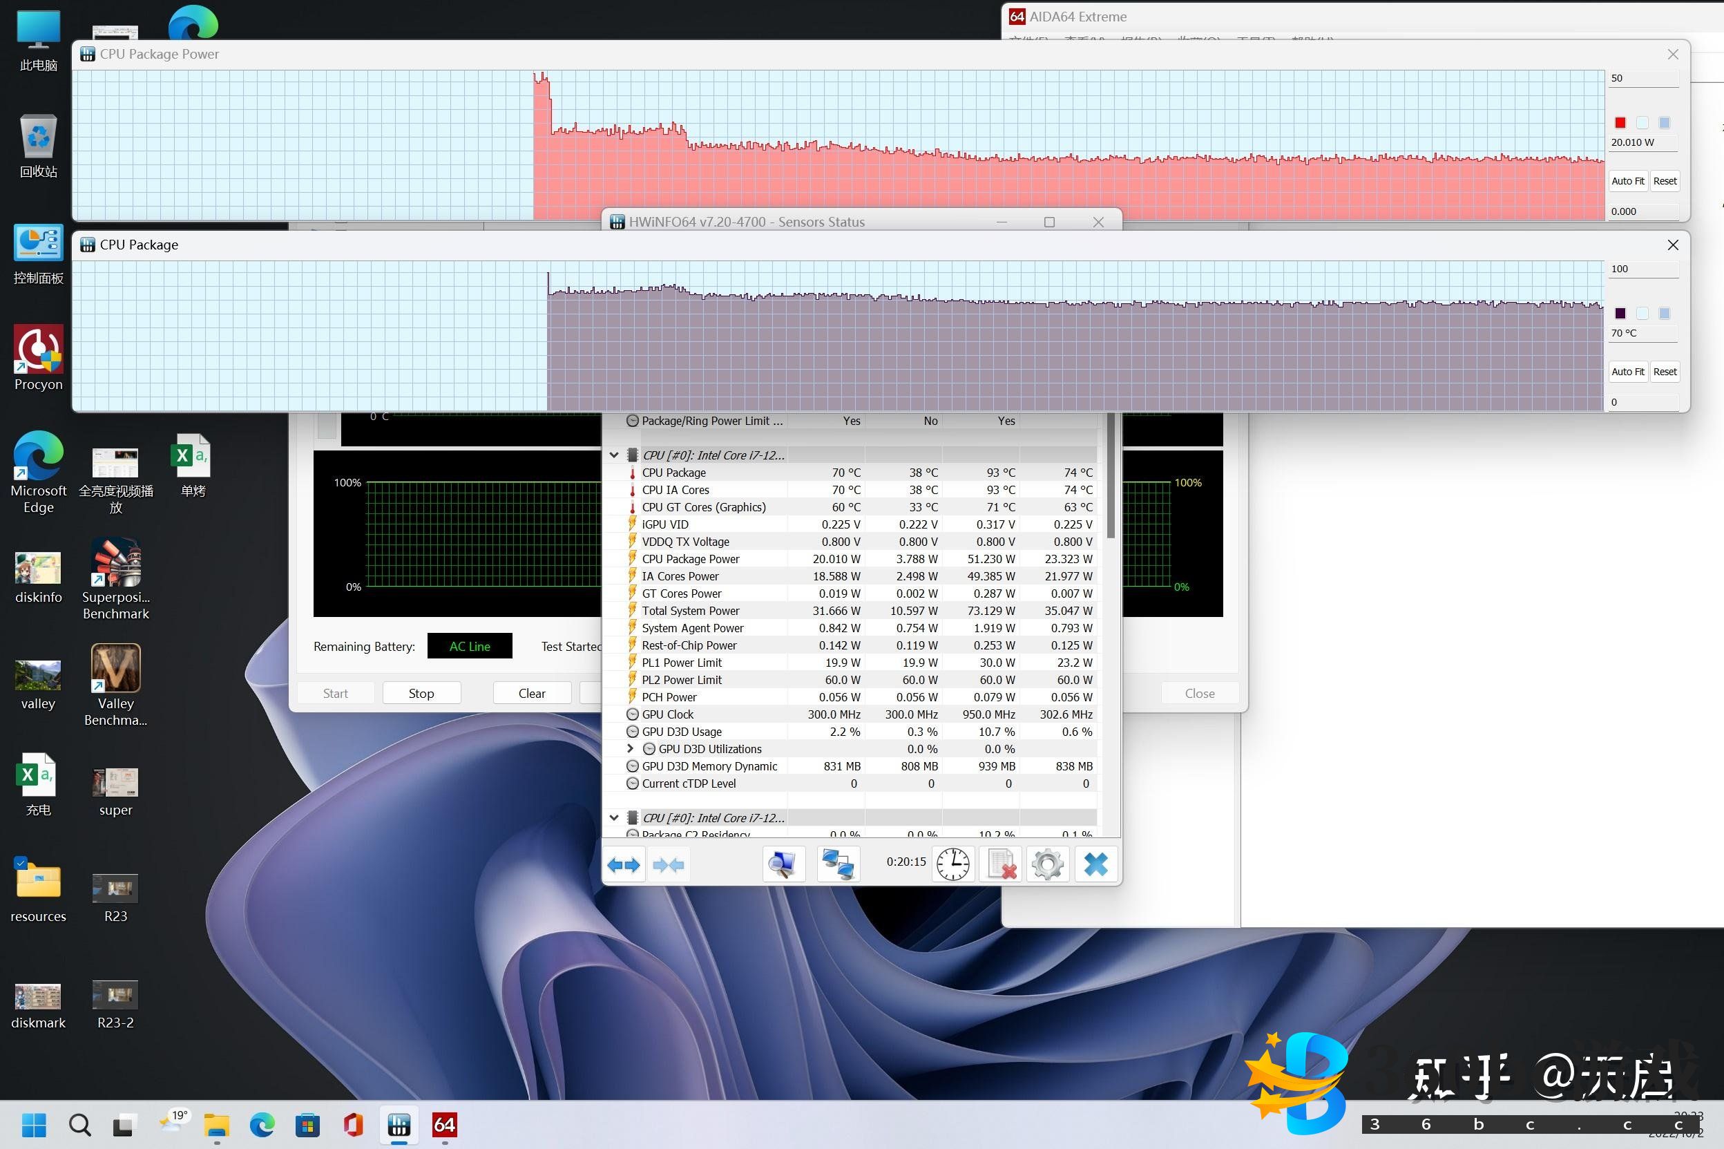Click Auto Fit in CPU Package Power graph
The image size is (1724, 1149).
click(1627, 181)
